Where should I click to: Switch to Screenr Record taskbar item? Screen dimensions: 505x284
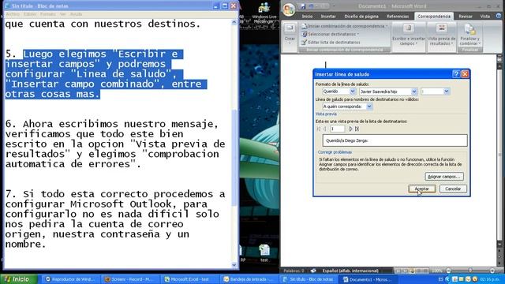(129, 279)
